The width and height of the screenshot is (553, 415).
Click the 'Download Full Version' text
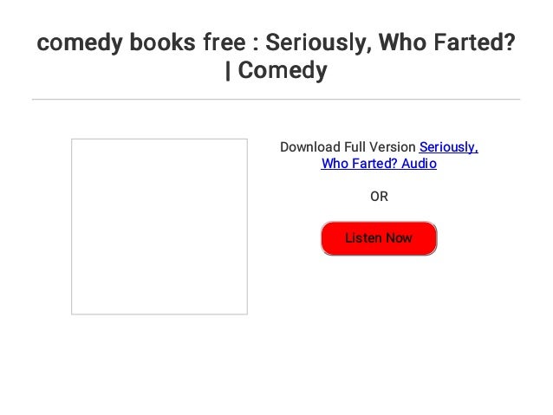coord(348,147)
